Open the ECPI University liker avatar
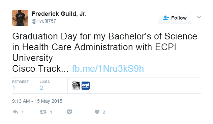The height and width of the screenshot is (124, 213). 86,86
